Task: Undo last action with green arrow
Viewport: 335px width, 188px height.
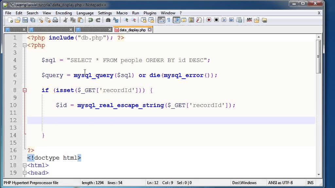Action: 90,20
